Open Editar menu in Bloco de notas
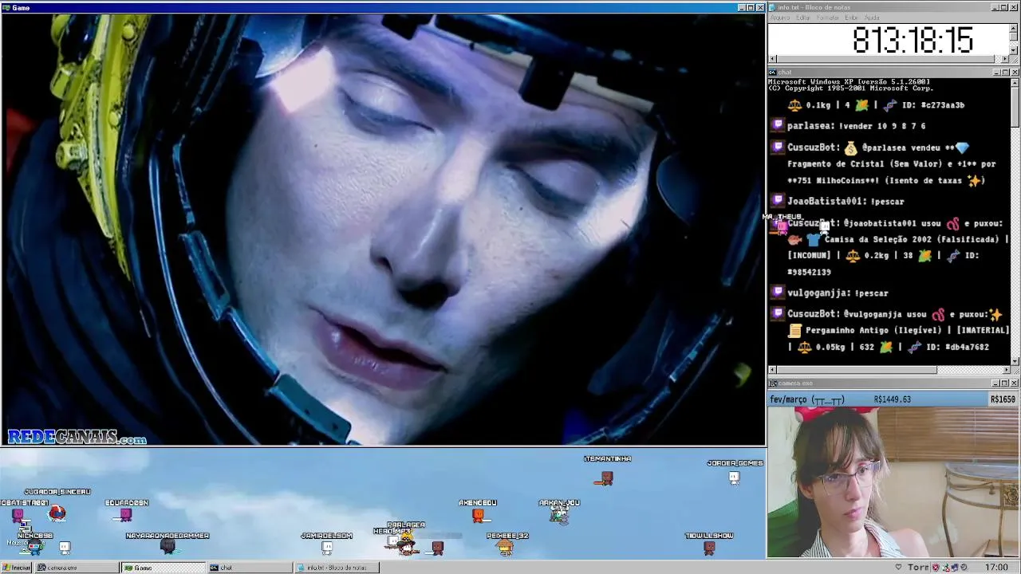 pos(803,18)
